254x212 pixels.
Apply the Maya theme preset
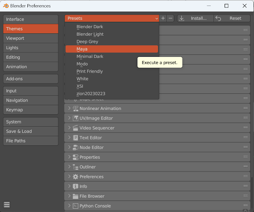click(x=112, y=49)
